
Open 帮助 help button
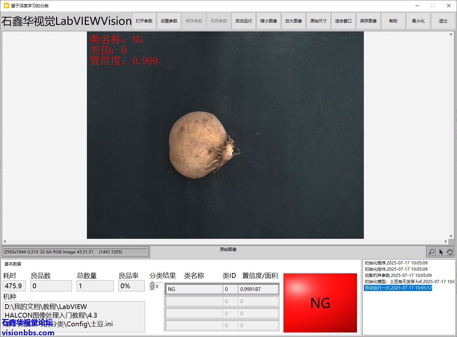click(x=393, y=21)
